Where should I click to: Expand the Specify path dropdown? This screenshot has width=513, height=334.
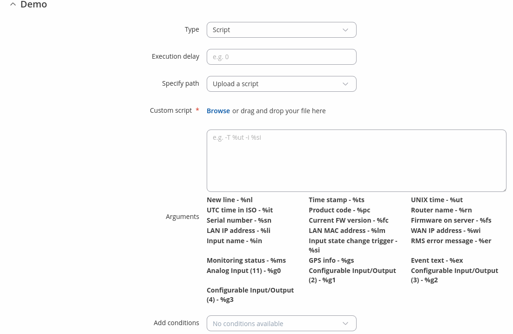pyautogui.click(x=281, y=84)
